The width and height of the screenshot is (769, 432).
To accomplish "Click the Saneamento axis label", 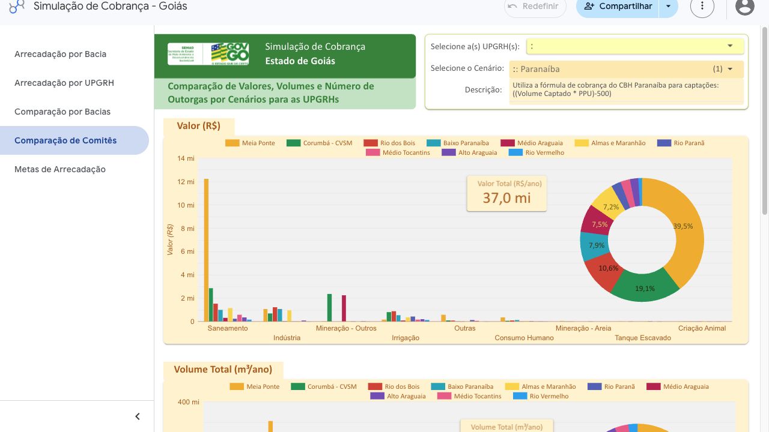I will tap(228, 328).
